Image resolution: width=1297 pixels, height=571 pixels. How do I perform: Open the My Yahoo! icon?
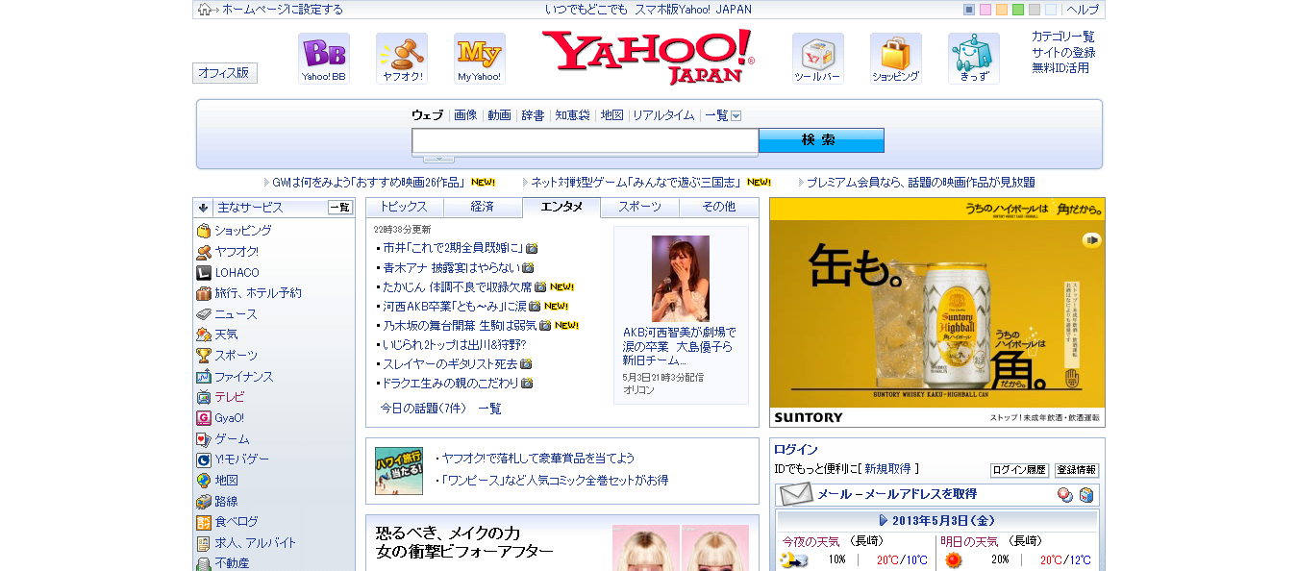point(480,59)
